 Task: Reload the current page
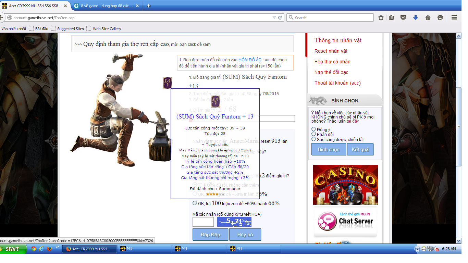(x=280, y=17)
